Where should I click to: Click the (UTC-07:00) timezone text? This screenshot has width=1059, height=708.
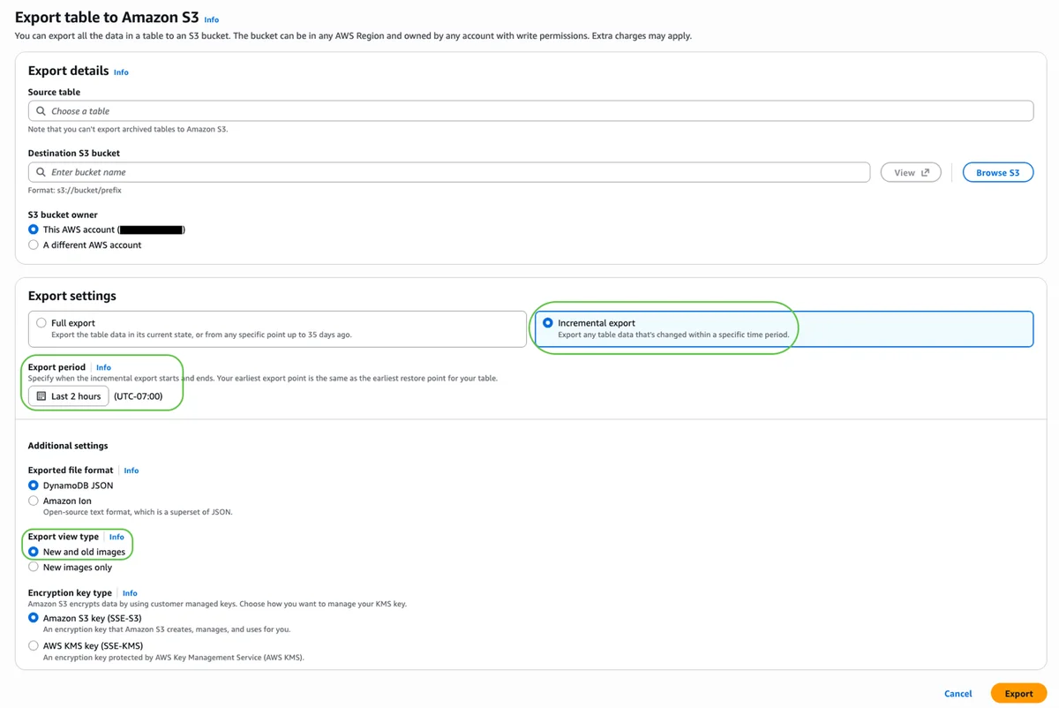[139, 396]
